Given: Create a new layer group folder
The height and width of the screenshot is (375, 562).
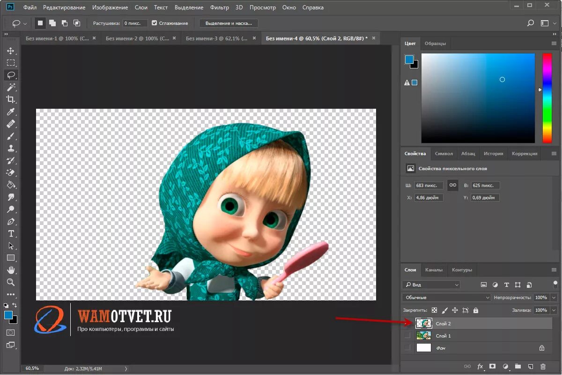Looking at the screenshot, I should [x=518, y=367].
